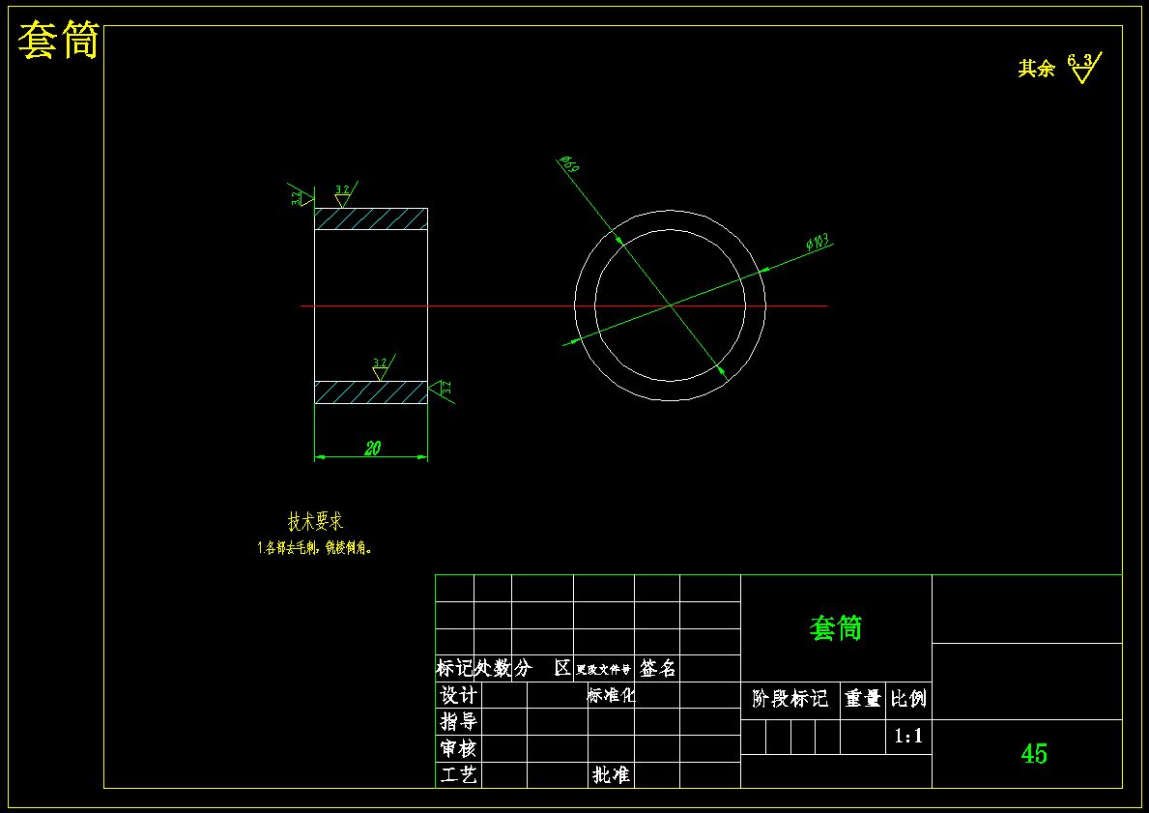
Task: Click the 分 区 title block cell
Action: 543,668
